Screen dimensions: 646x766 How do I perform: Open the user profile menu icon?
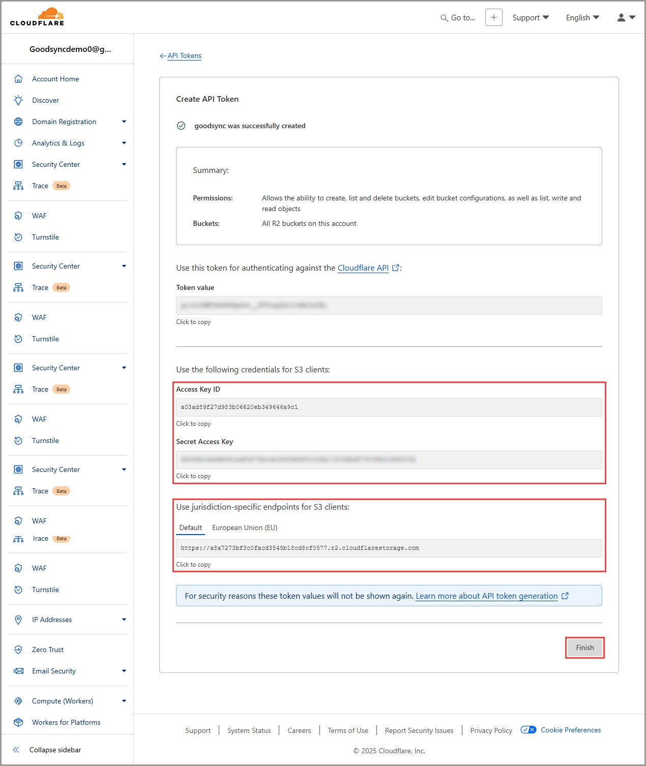point(621,17)
